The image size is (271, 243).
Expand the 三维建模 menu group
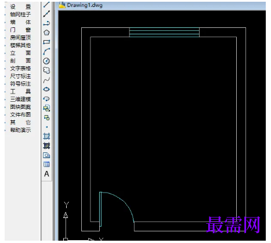(x=20, y=99)
